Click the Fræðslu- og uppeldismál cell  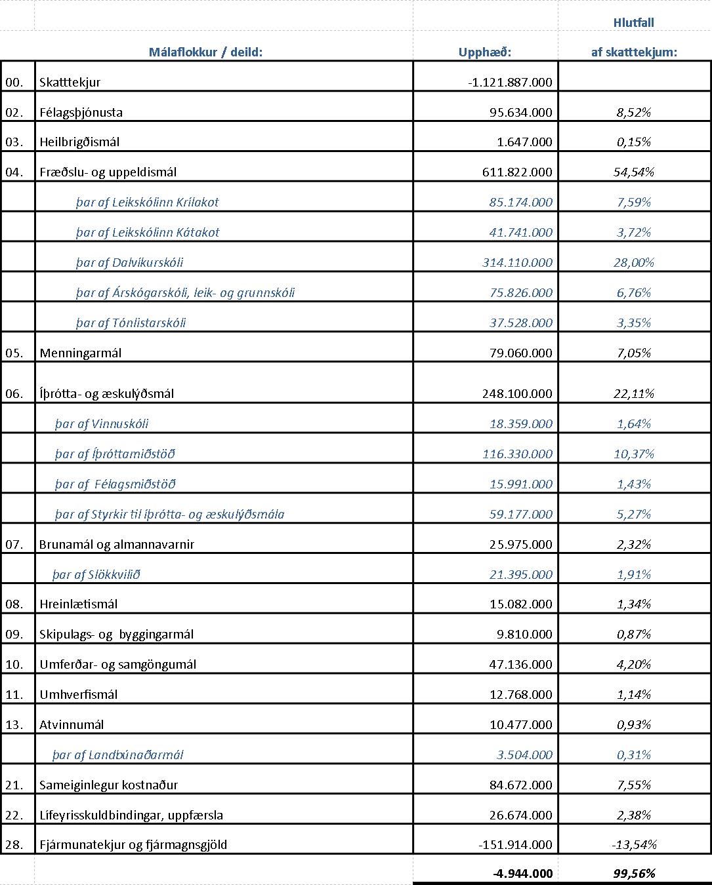[108, 172]
